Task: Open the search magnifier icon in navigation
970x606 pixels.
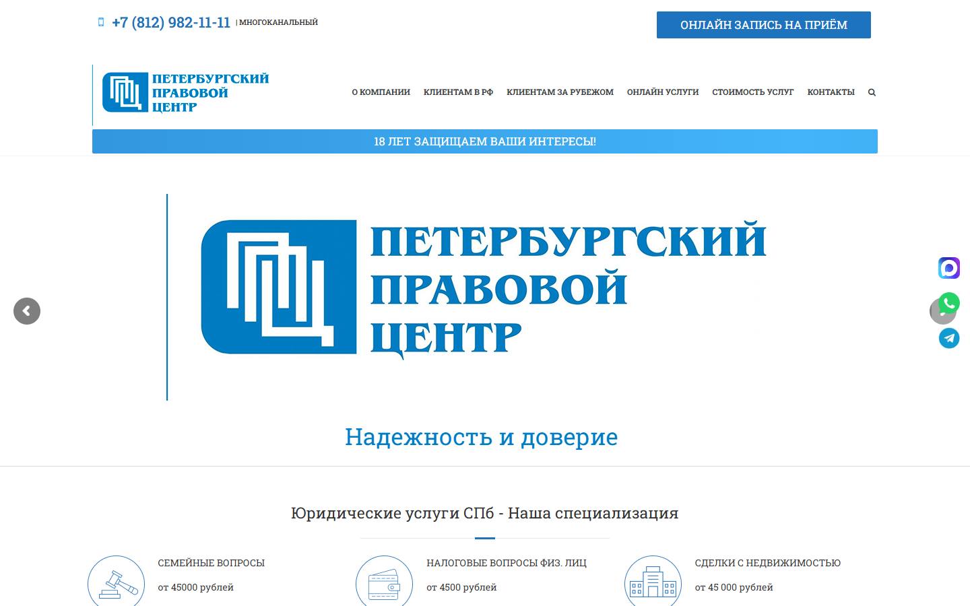Action: pyautogui.click(x=872, y=92)
